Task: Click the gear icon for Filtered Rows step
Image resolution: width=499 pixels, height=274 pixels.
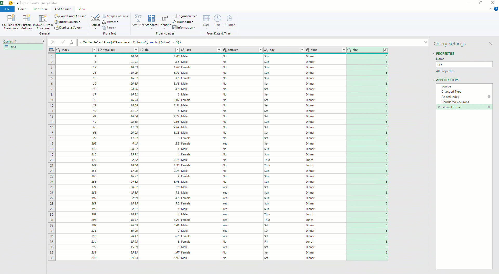Action: pos(489,107)
